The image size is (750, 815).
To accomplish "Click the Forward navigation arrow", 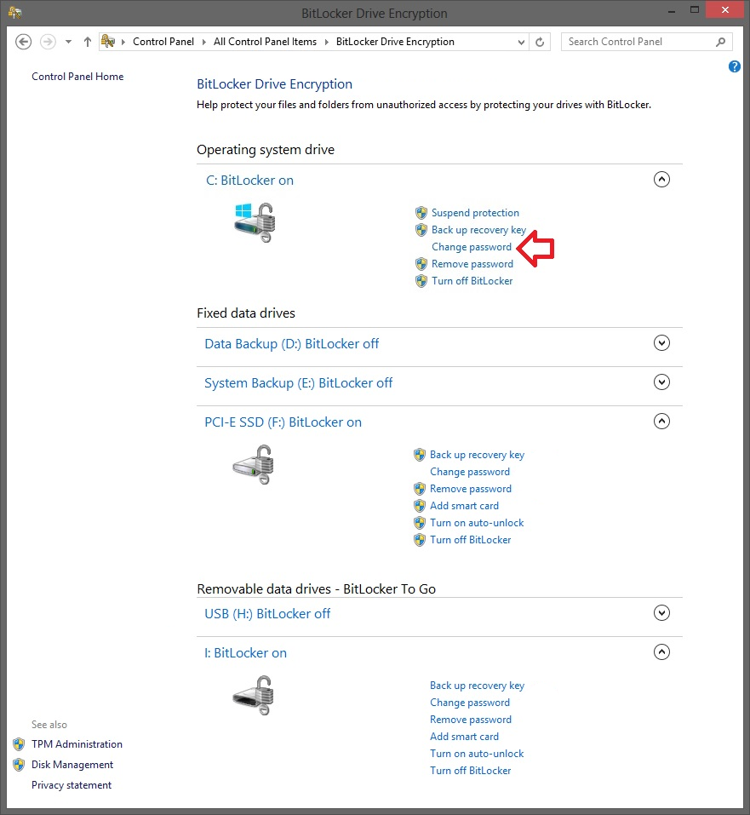I will (48, 42).
